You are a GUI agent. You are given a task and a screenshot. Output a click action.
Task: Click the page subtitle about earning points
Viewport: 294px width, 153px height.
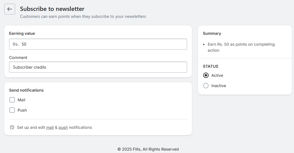pyautogui.click(x=83, y=16)
